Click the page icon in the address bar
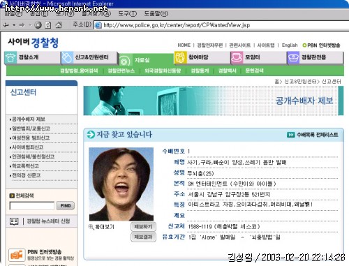 coord(98,25)
